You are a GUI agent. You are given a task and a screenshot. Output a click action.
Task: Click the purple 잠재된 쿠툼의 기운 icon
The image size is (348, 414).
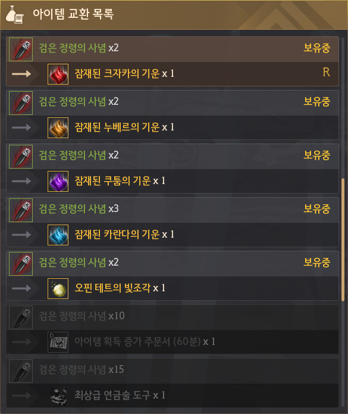coord(58,181)
